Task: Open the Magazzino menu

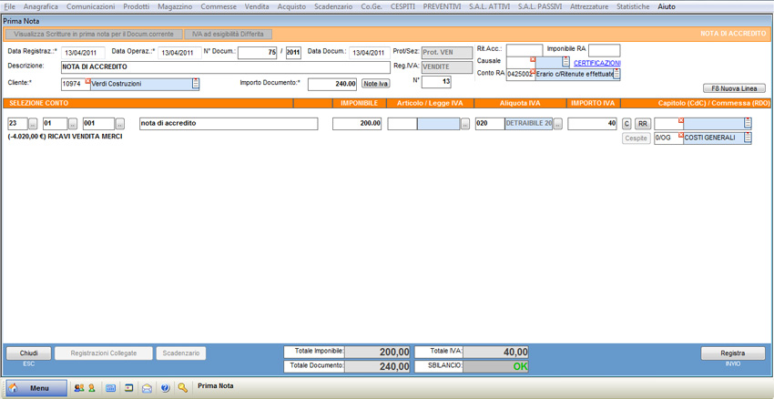Action: [175, 6]
